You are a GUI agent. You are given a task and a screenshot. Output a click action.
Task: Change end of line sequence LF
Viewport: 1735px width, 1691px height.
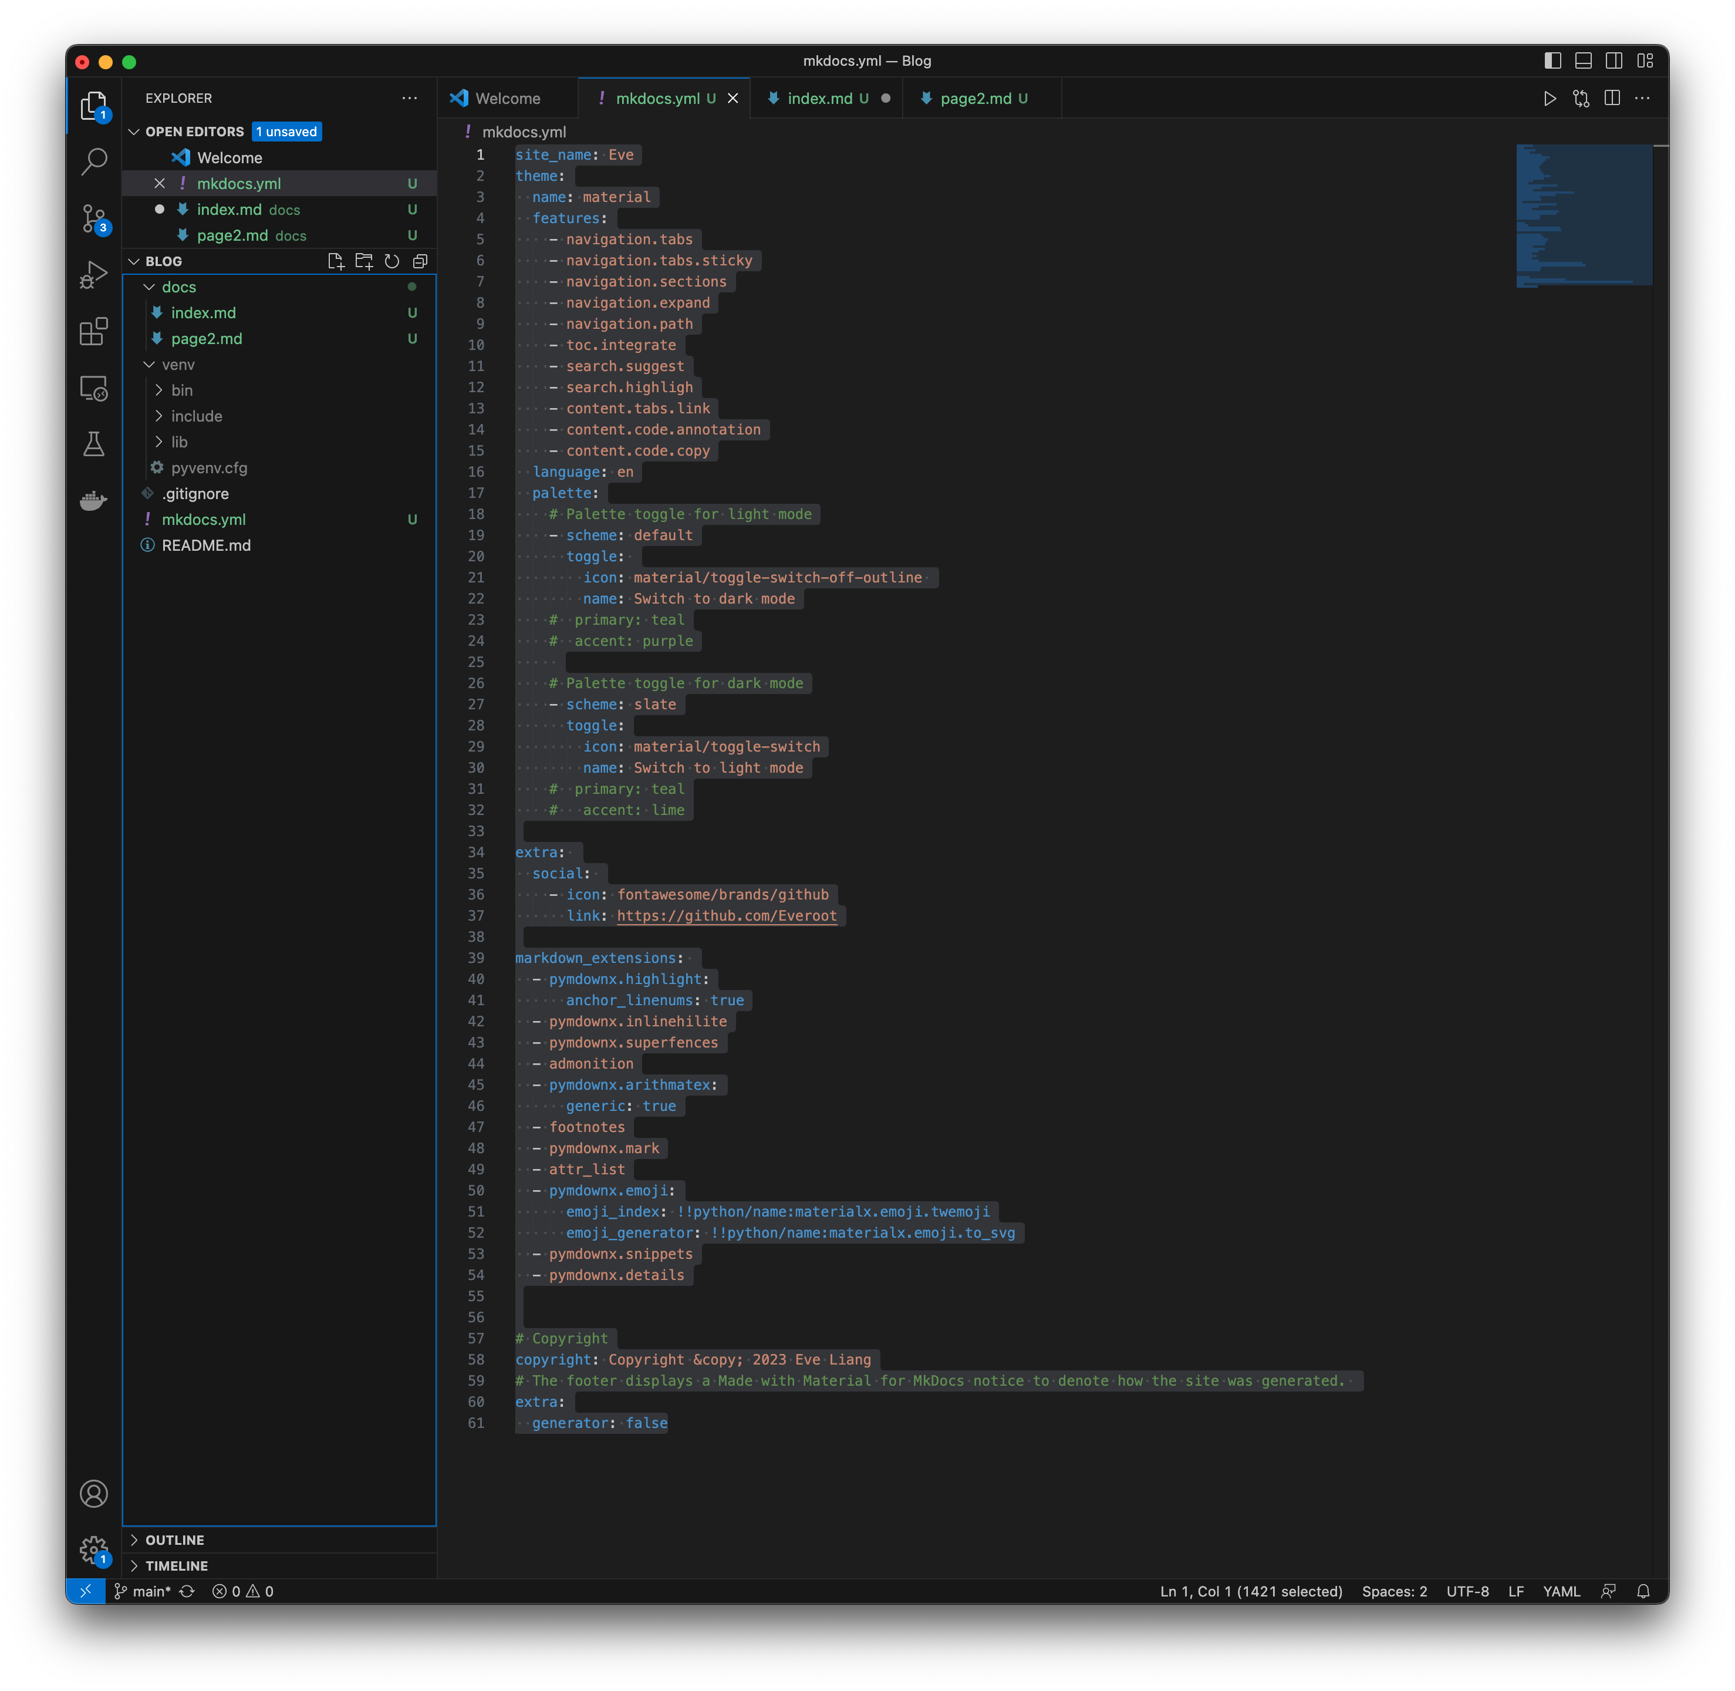[1515, 1591]
